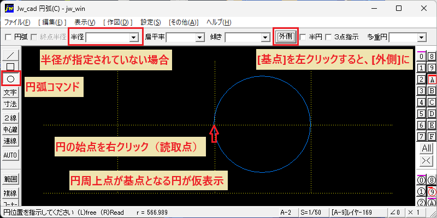The width and height of the screenshot is (437, 218).
Task: Activate the 範囲 range selection tool
Action: point(10,179)
